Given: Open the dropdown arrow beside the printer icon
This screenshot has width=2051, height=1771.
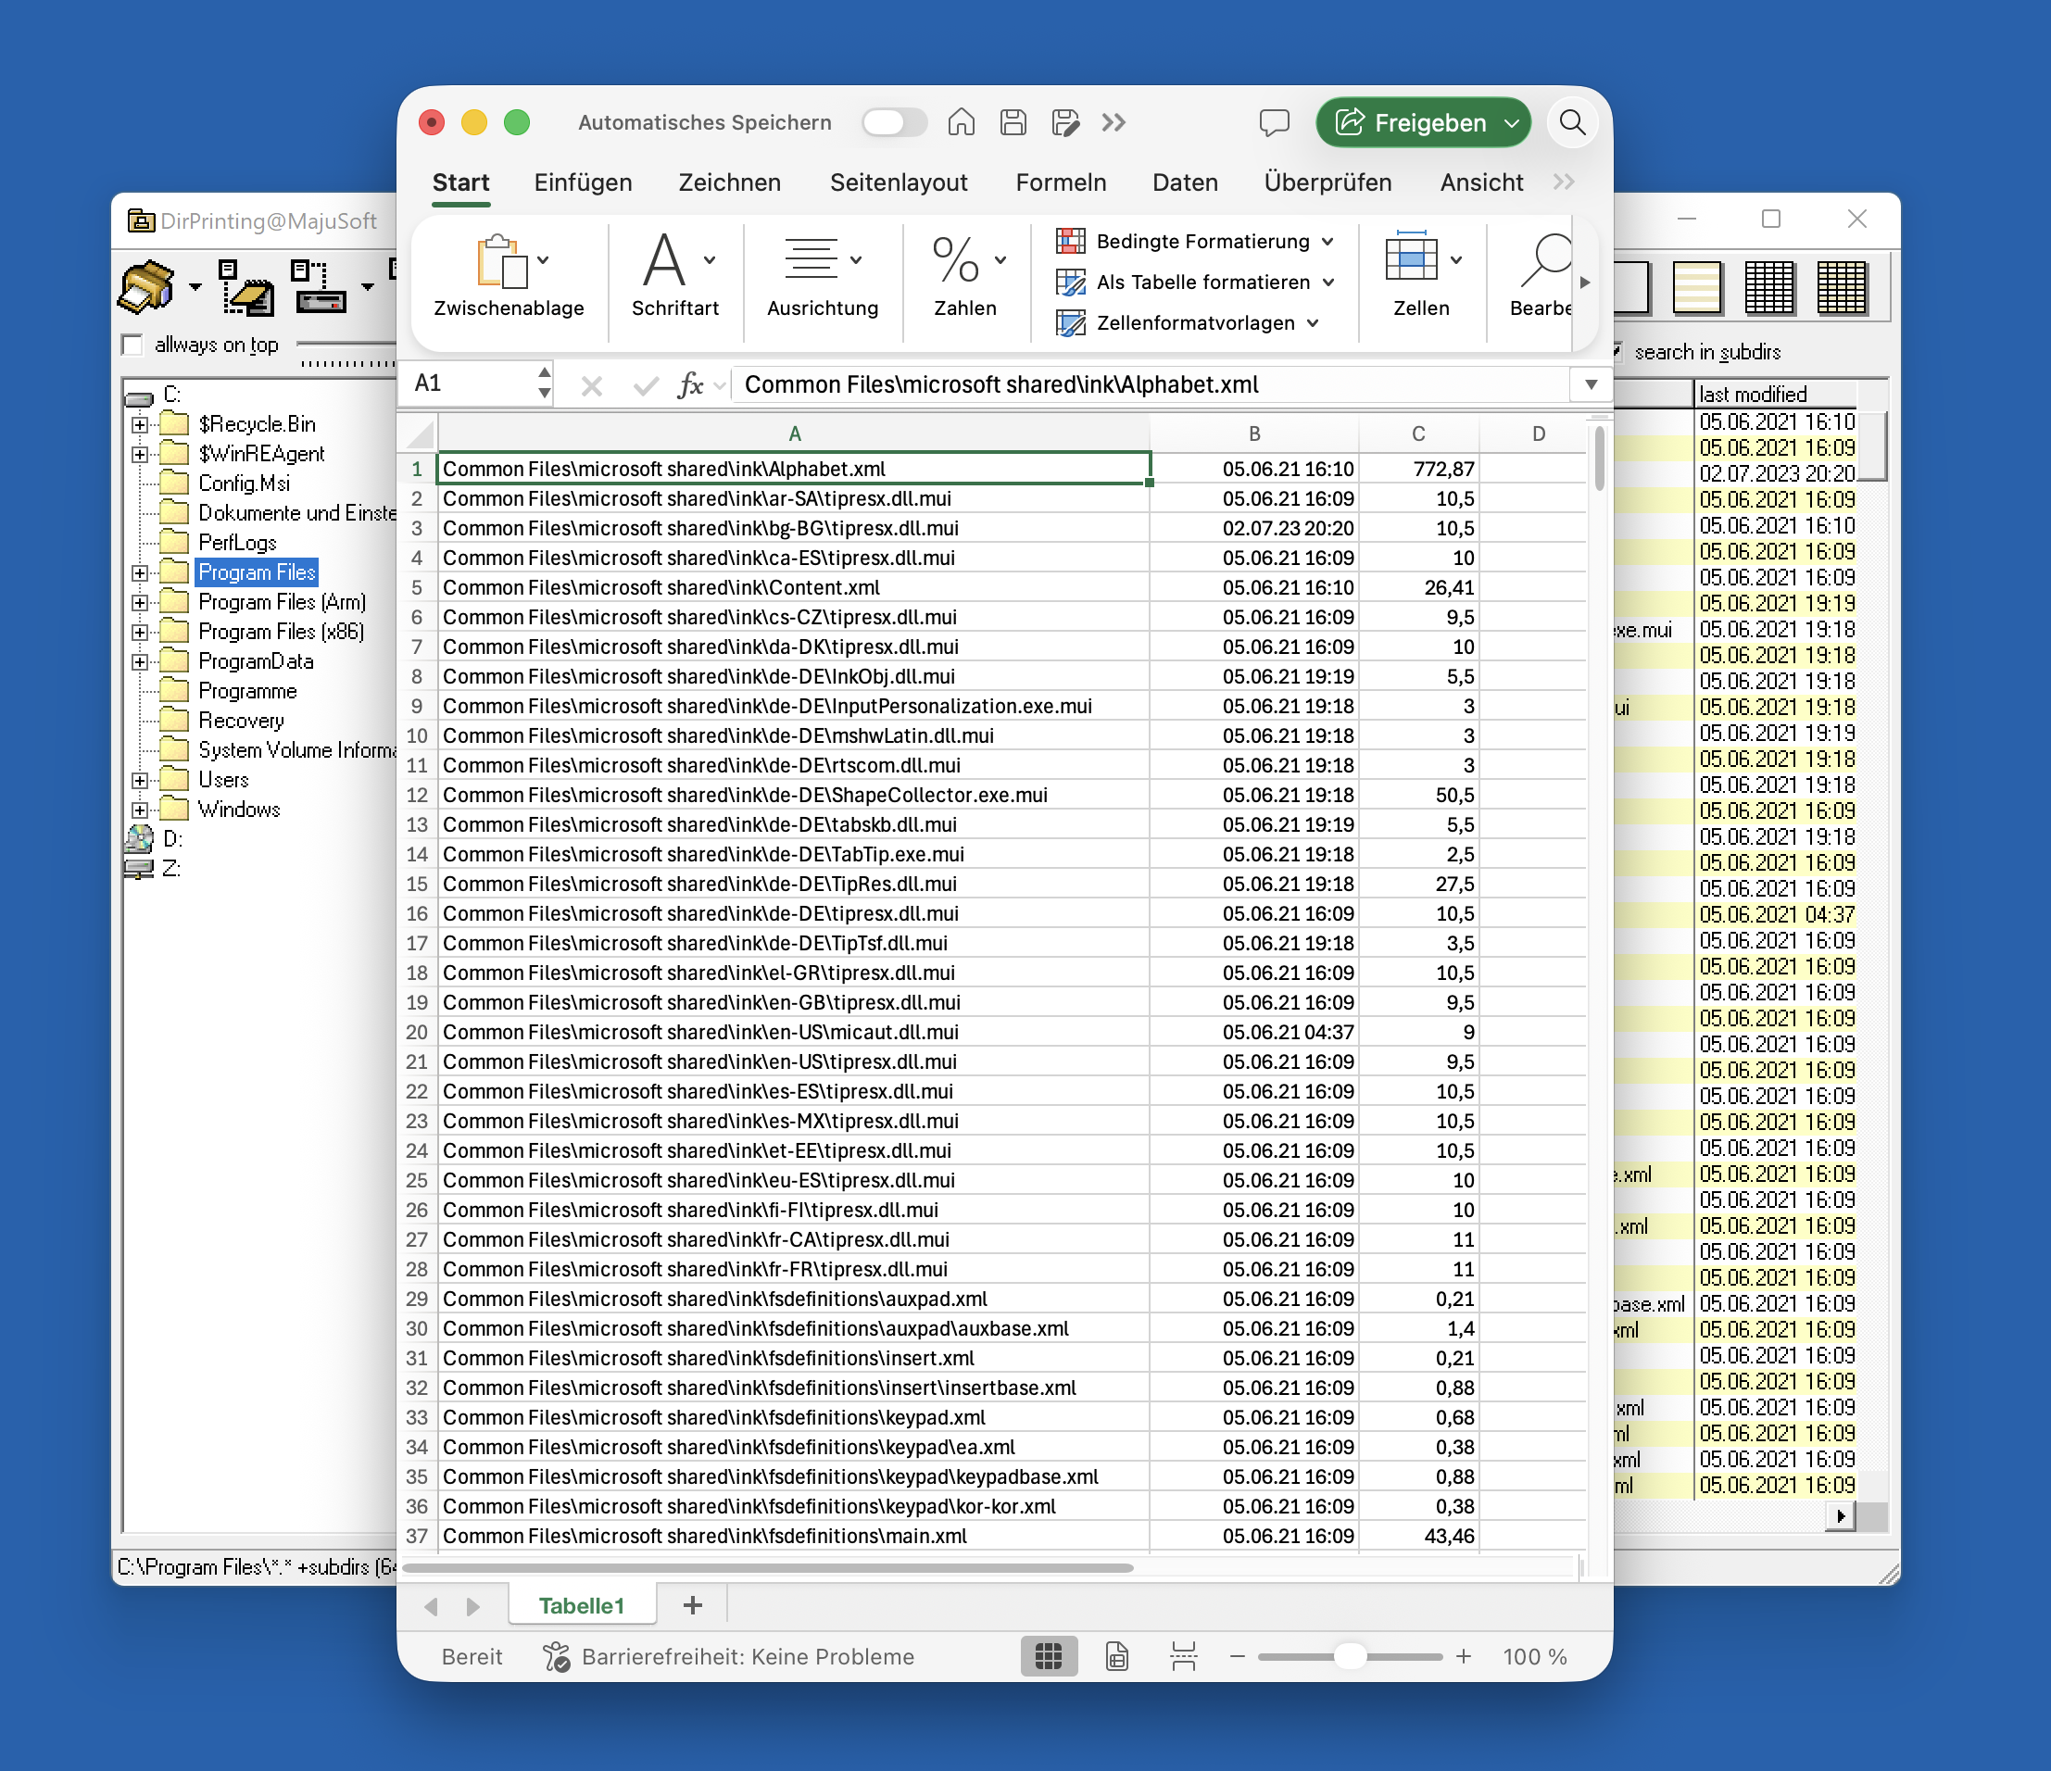Looking at the screenshot, I should (x=195, y=288).
